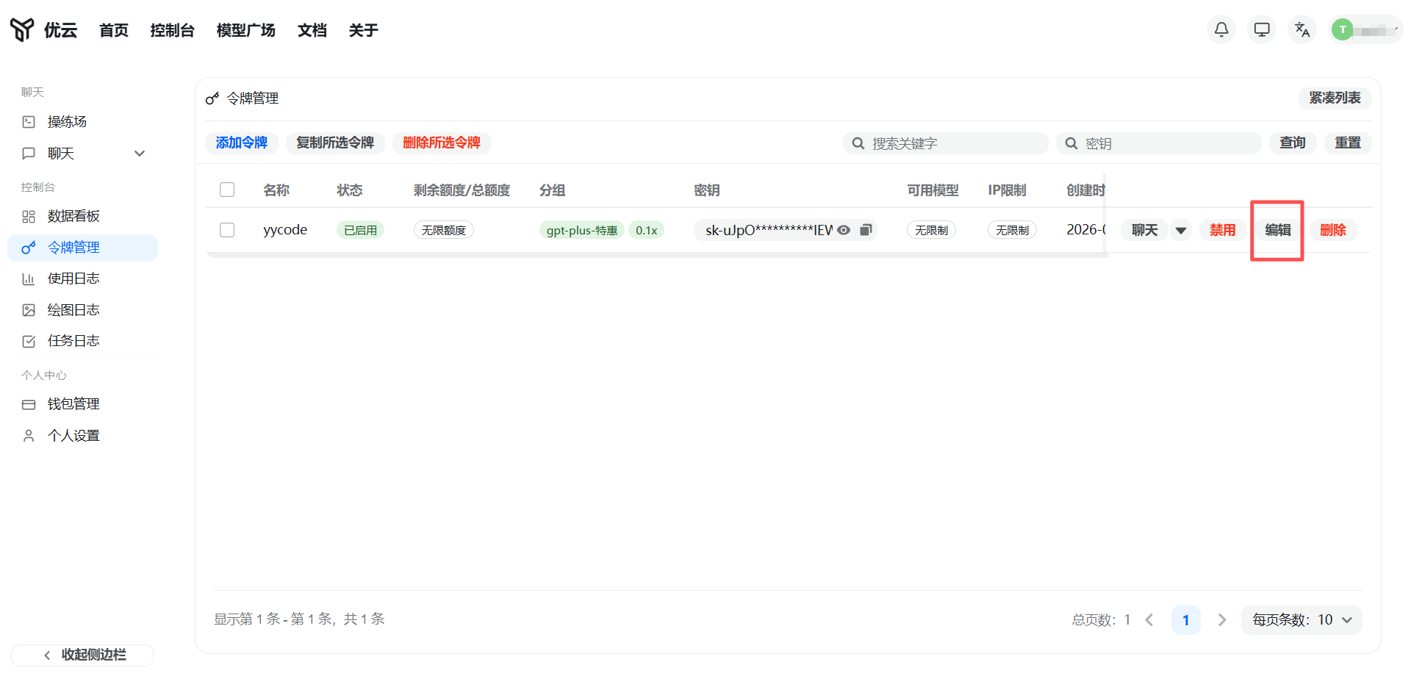Screen dimensions: 1411x676
Task: Switch to 紧凑列表 view
Action: coord(1335,98)
